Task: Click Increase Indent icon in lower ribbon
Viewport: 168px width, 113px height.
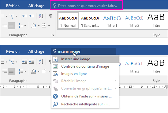Action: tap(32, 62)
